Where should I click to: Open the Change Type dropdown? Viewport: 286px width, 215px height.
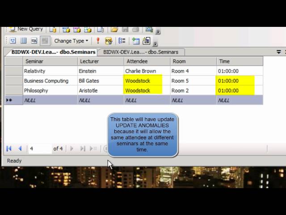(71, 41)
